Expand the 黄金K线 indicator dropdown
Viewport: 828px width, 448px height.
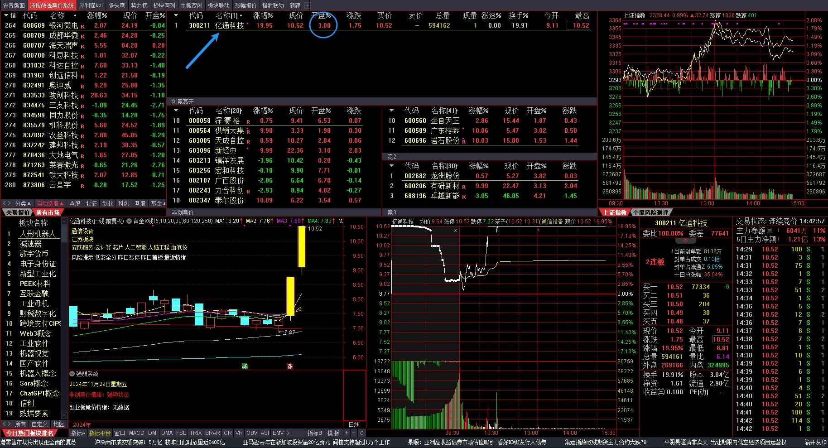(x=129, y=221)
